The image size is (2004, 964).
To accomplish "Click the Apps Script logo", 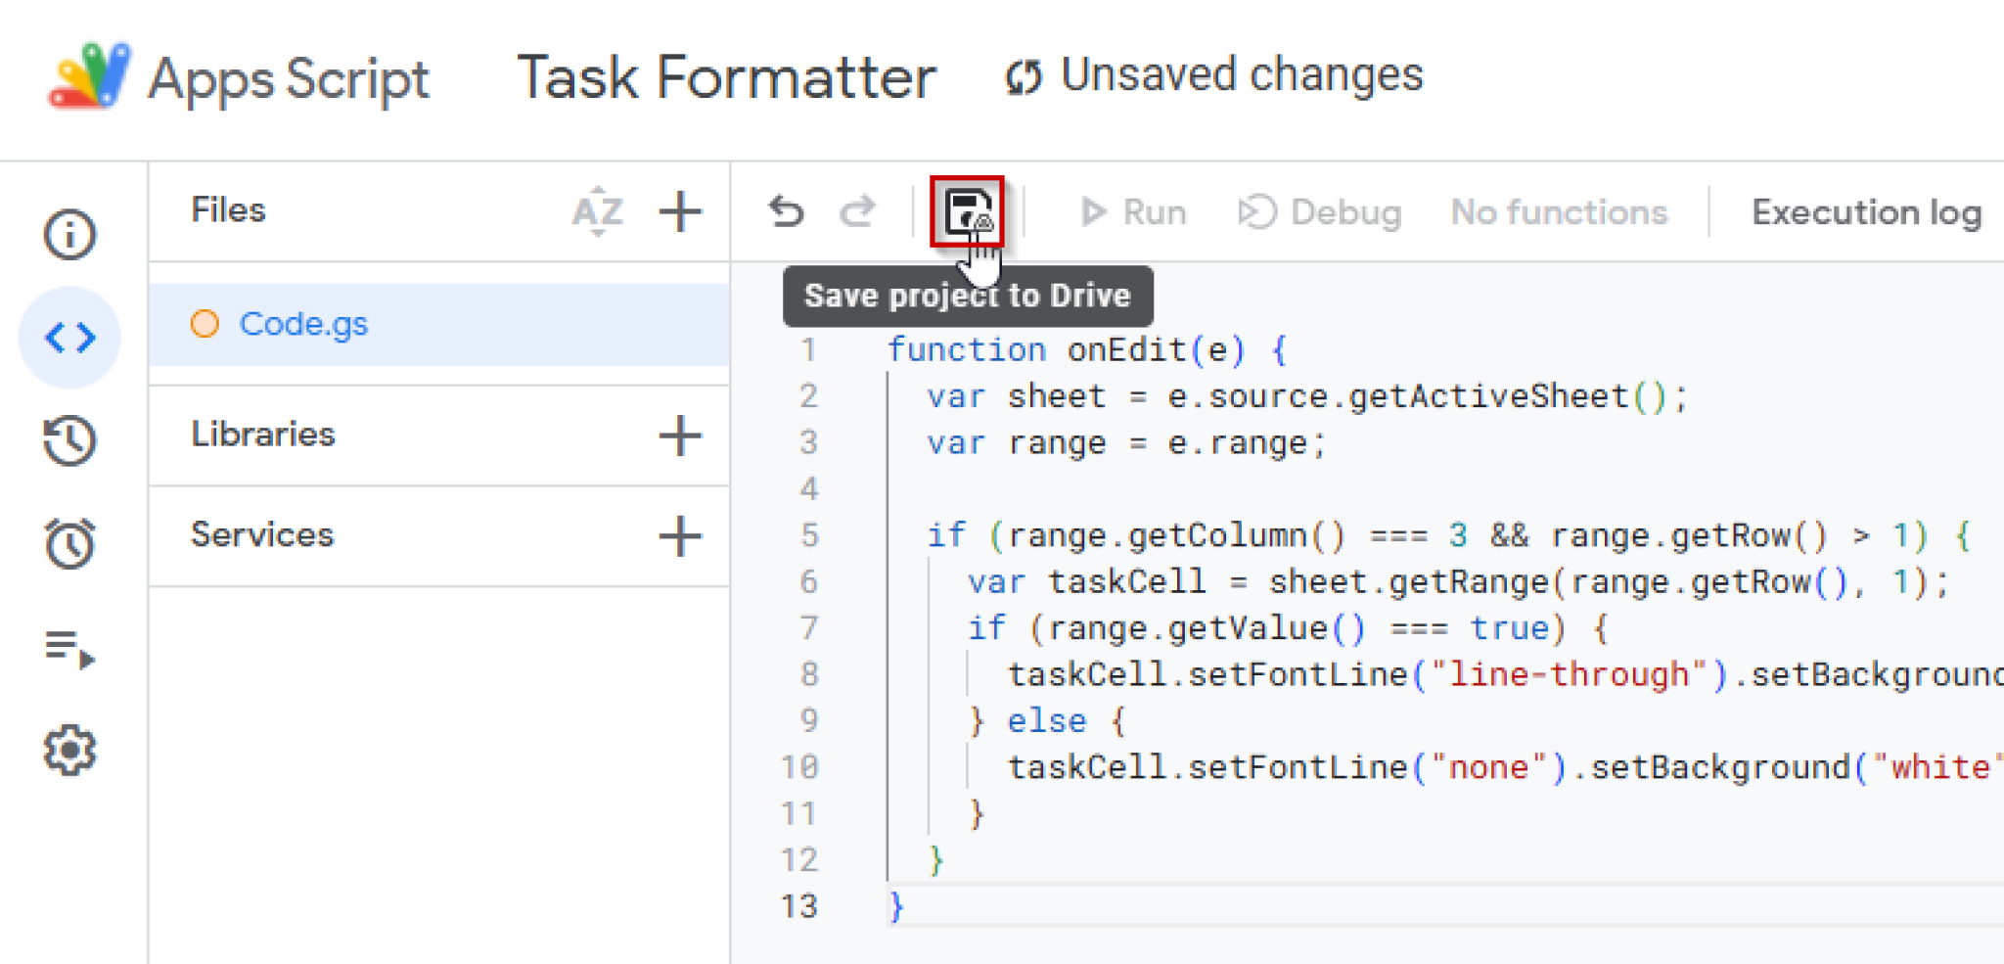I will tap(91, 76).
